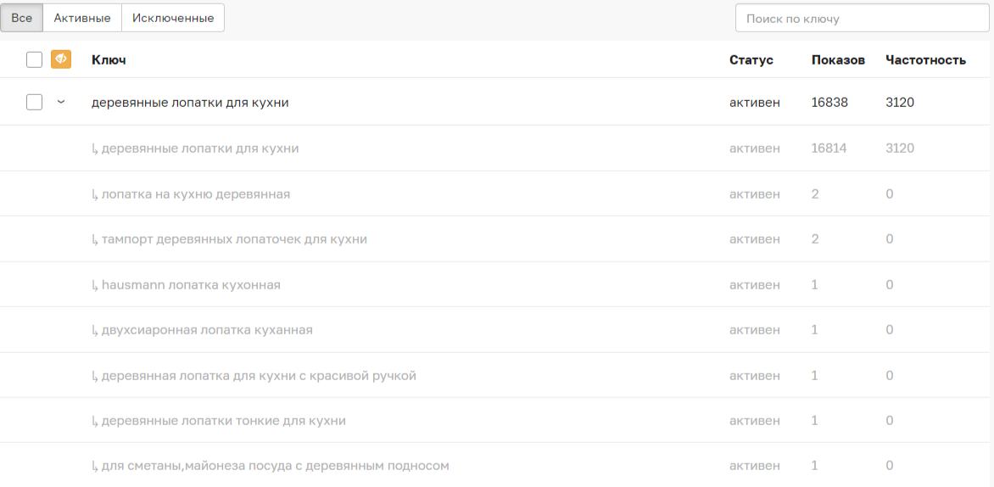Click the hausmann лопатка кухонная sub-key
This screenshot has width=994, height=487.
[190, 285]
